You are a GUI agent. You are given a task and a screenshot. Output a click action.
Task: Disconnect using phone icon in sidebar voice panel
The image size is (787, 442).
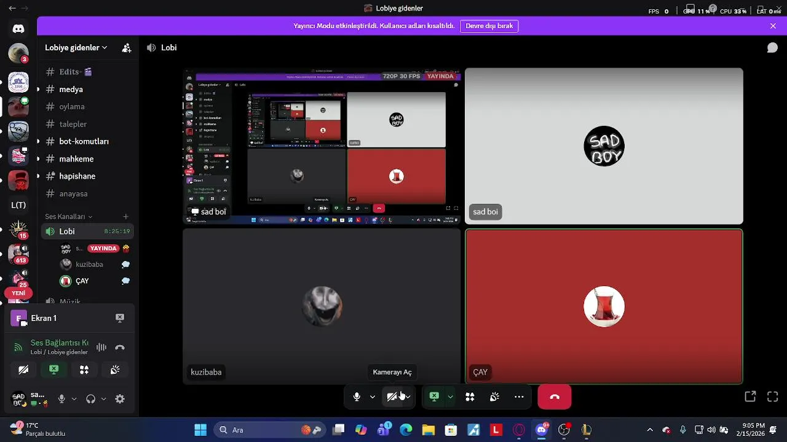point(120,347)
